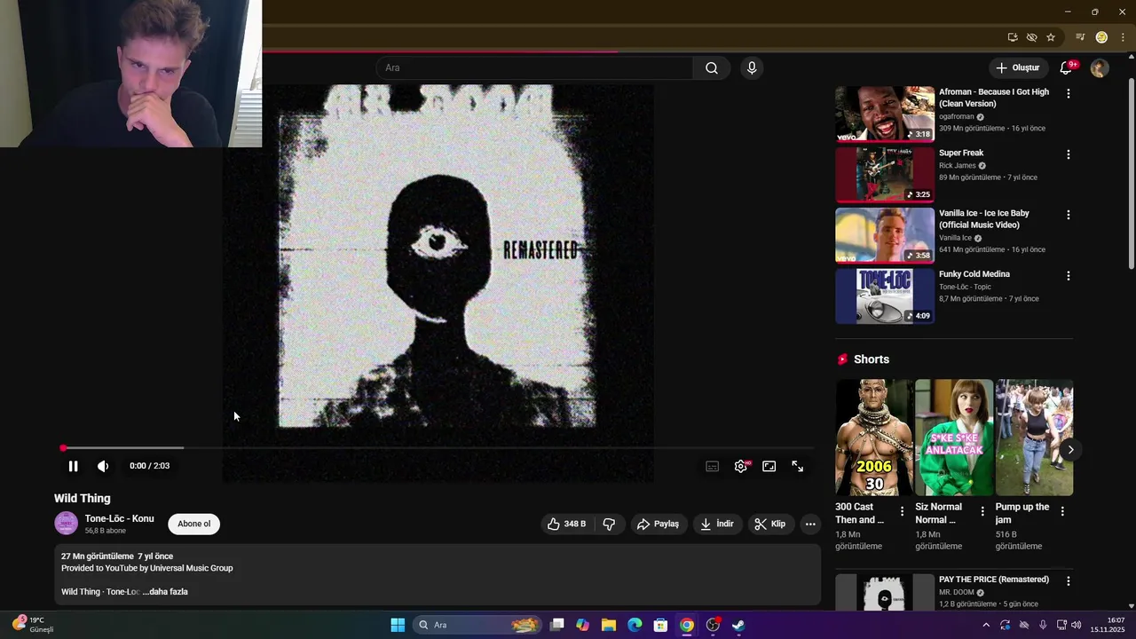
Task: Open Copilot from taskbar
Action: (582, 625)
